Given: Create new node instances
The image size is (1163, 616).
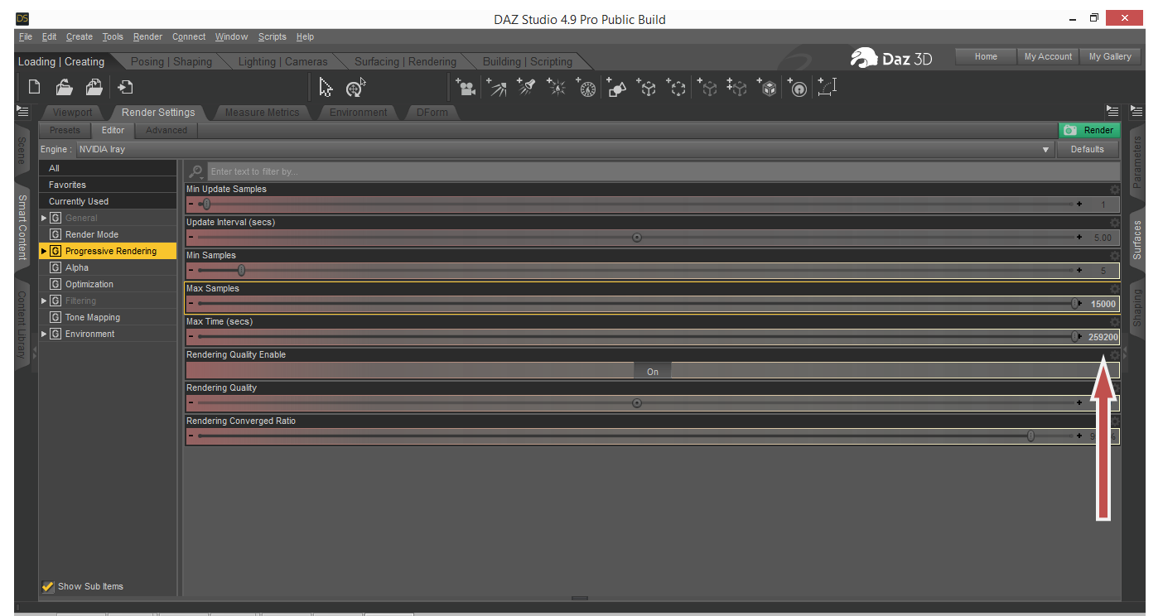Looking at the screenshot, I should point(737,87).
